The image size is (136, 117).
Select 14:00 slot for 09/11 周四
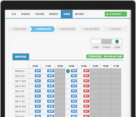coord(80,81)
